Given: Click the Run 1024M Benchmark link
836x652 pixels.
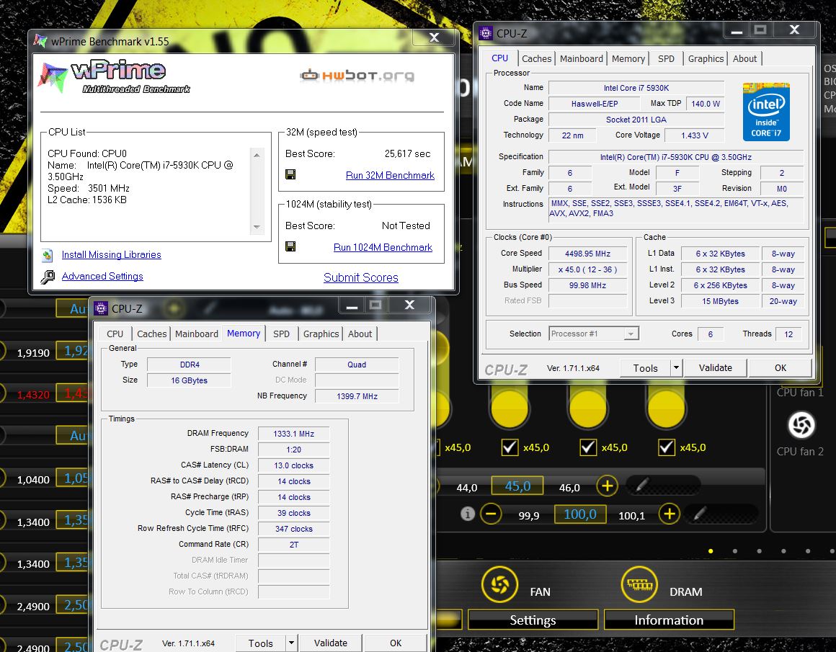Looking at the screenshot, I should click(383, 247).
